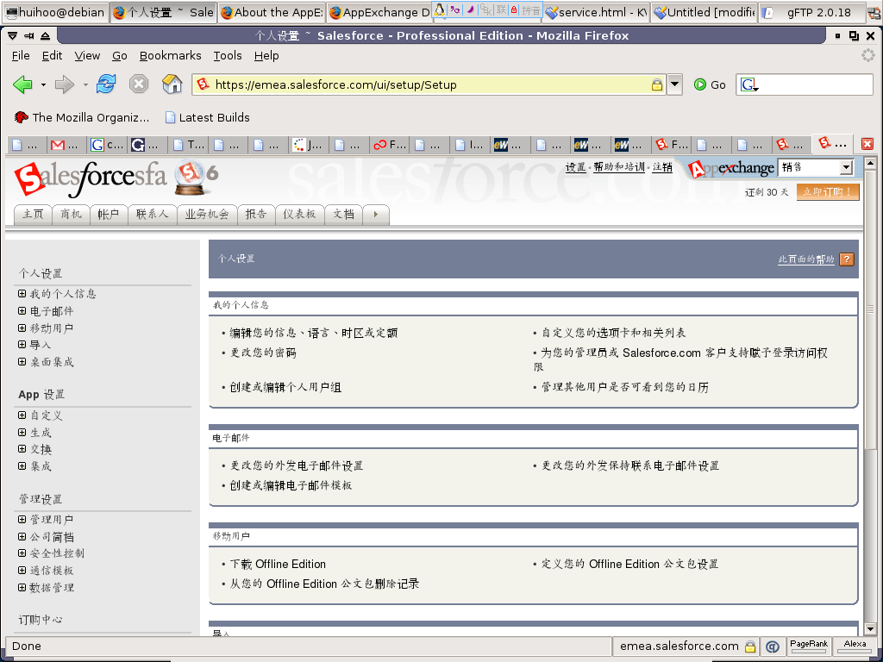The image size is (883, 662).
Task: Open service.html editor from the taskbar
Action: point(597,12)
